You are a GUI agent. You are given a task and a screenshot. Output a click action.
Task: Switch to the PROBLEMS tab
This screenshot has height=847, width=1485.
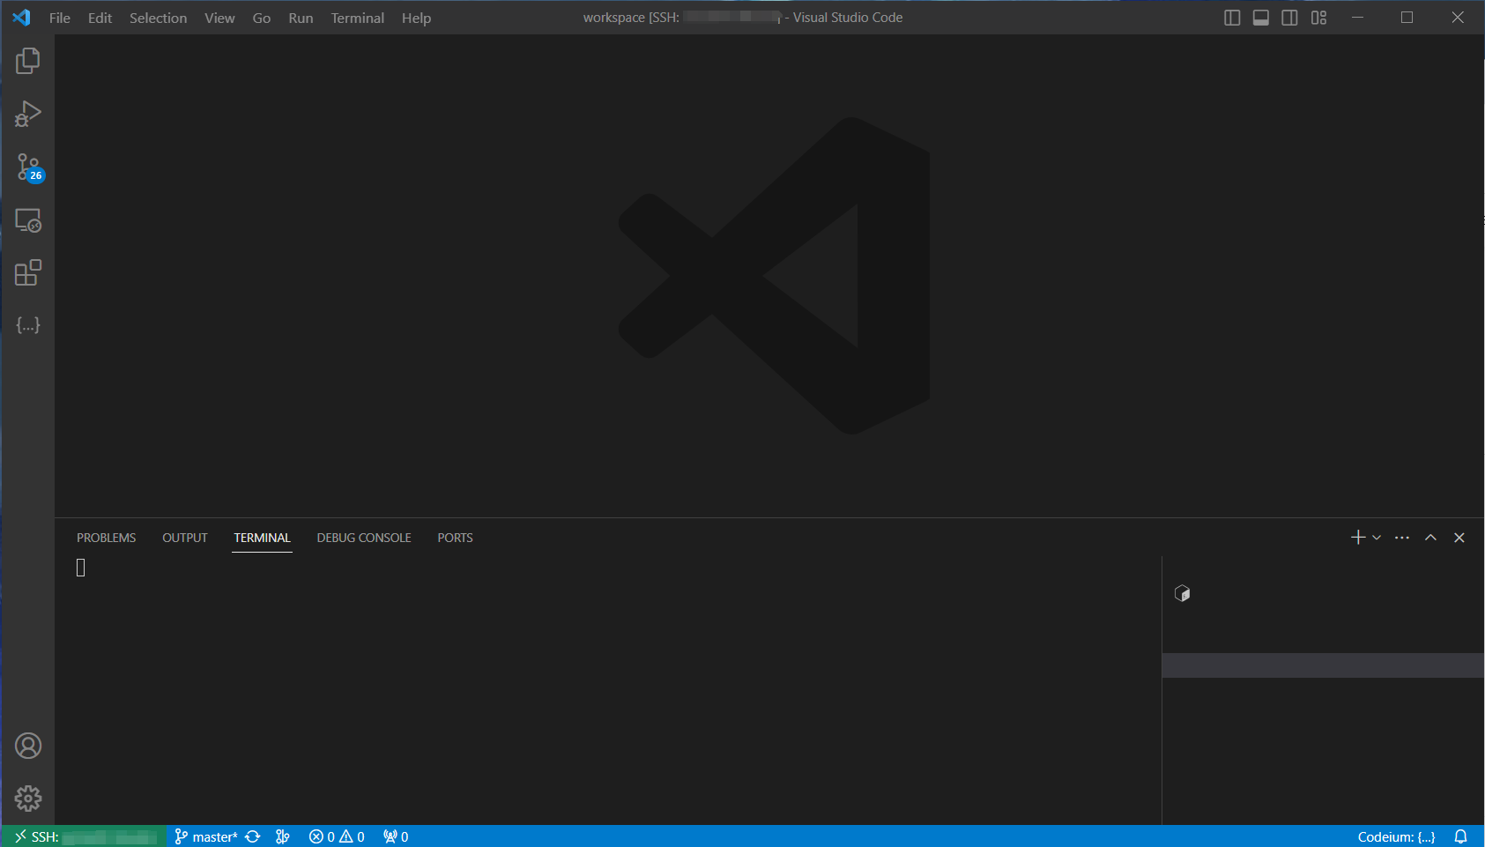[106, 538]
